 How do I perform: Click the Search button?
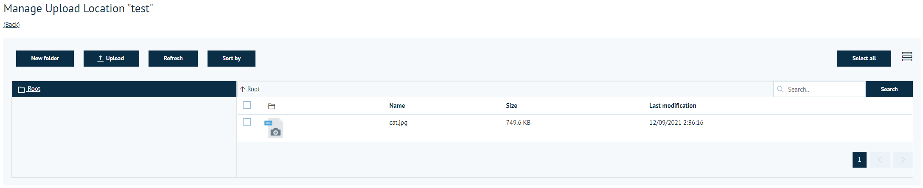(x=889, y=89)
